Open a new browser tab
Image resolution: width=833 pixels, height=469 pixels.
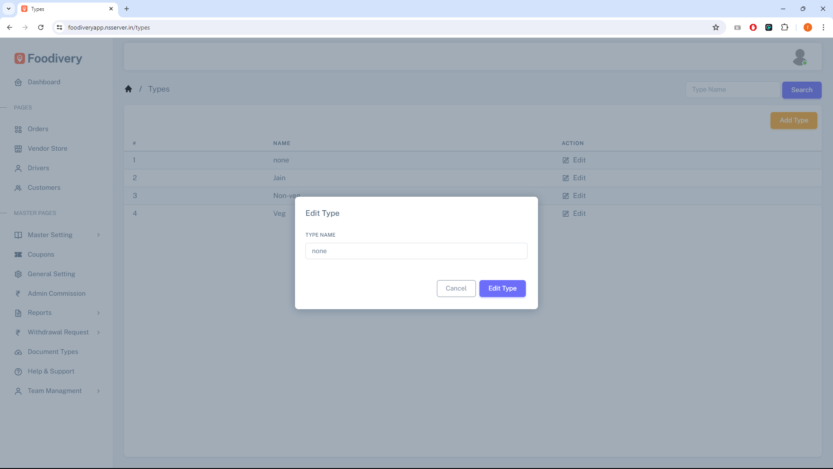point(126,9)
